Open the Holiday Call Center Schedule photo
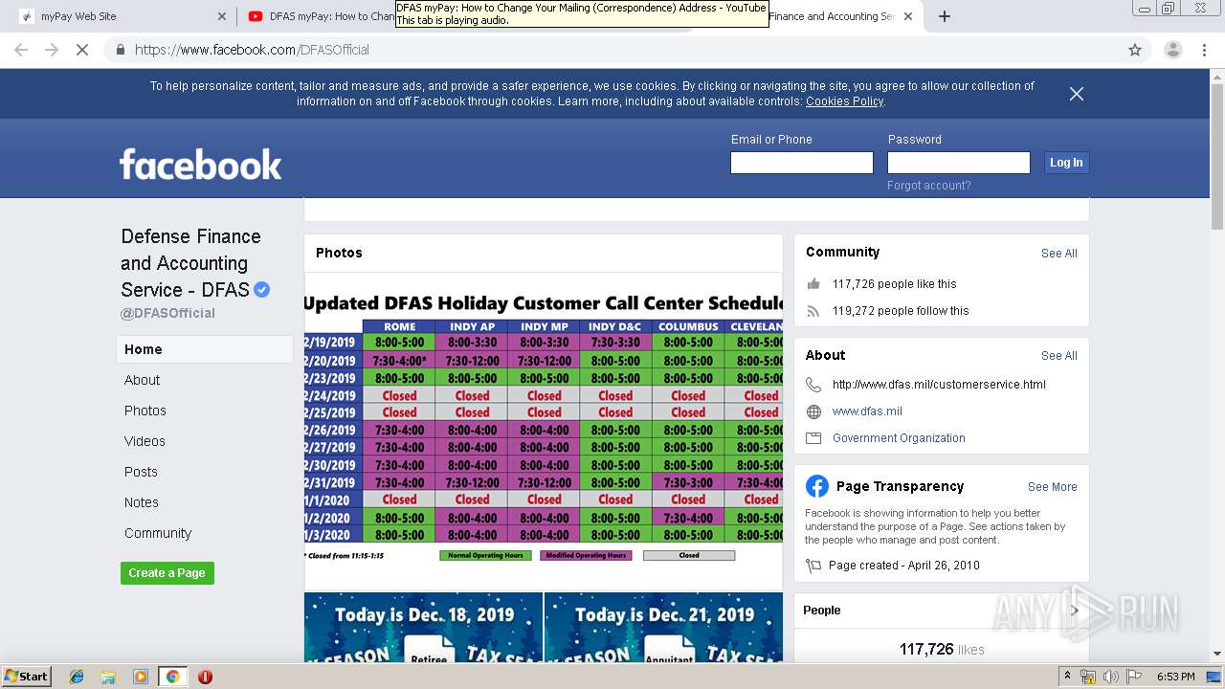This screenshot has width=1225, height=689. 544,431
